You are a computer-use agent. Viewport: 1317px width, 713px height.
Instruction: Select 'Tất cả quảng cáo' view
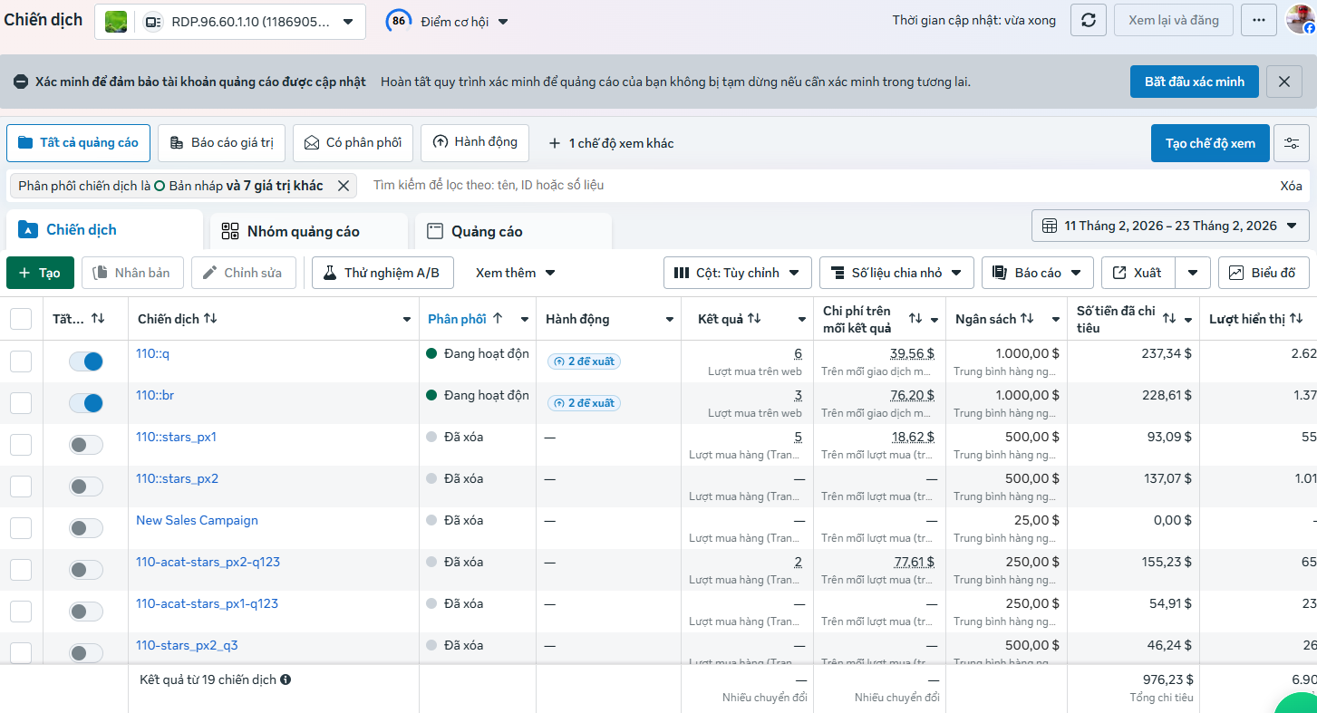click(78, 143)
